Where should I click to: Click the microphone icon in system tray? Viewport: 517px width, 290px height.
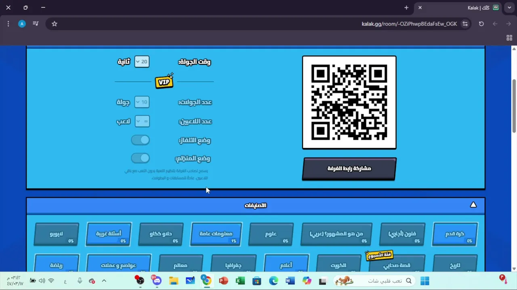pyautogui.click(x=80, y=281)
